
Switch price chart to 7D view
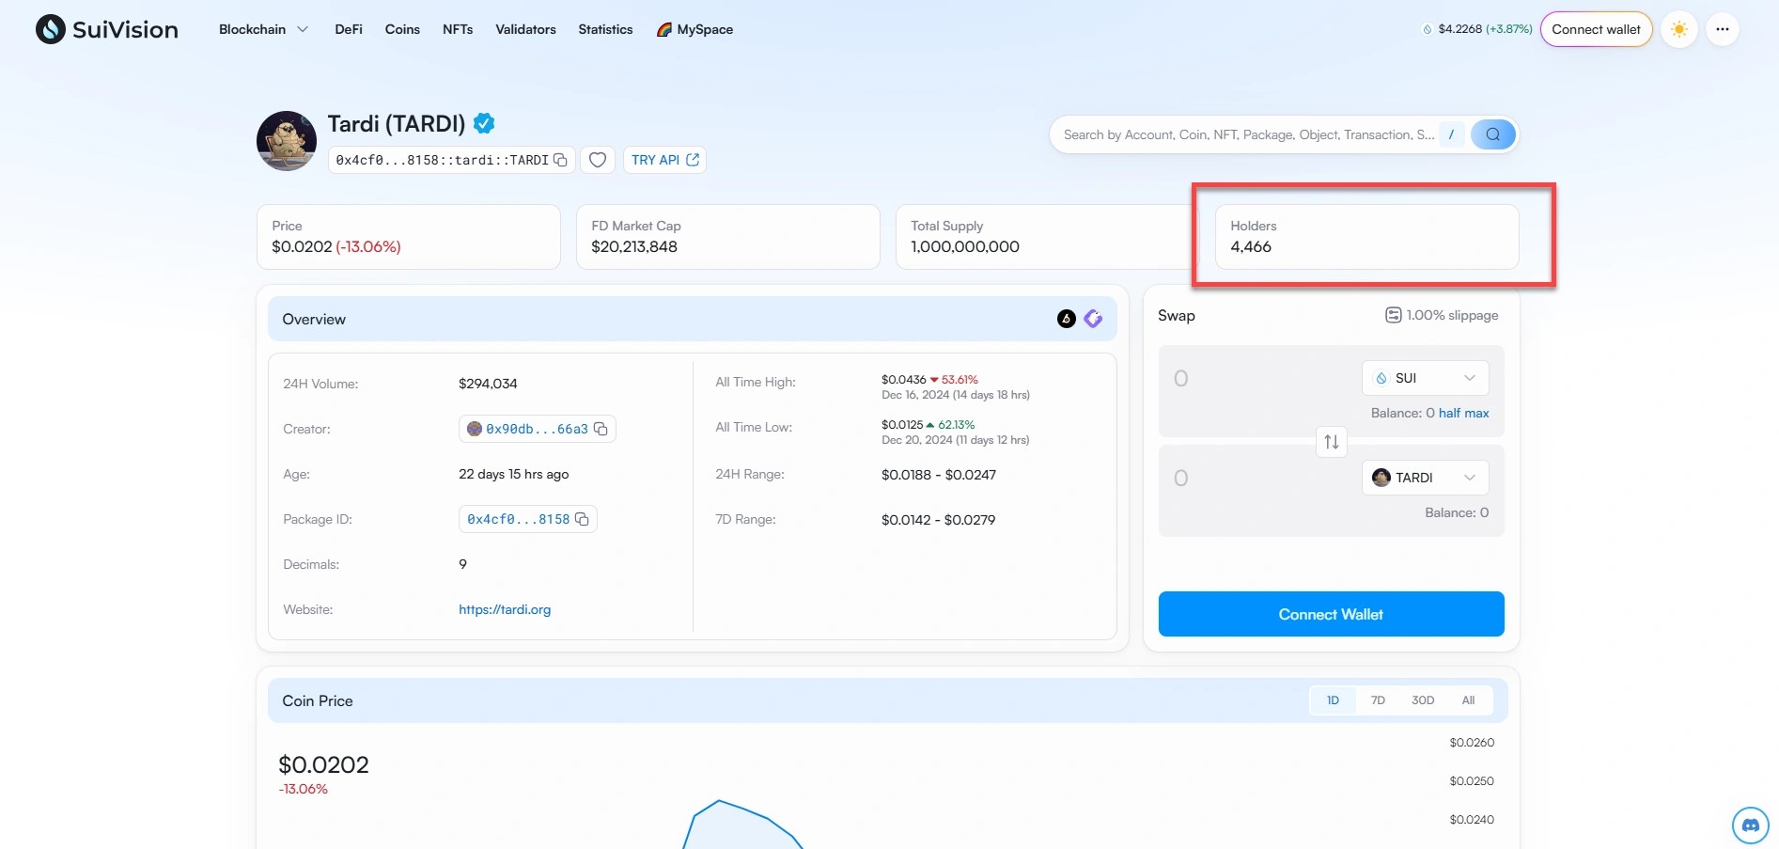pos(1377,700)
